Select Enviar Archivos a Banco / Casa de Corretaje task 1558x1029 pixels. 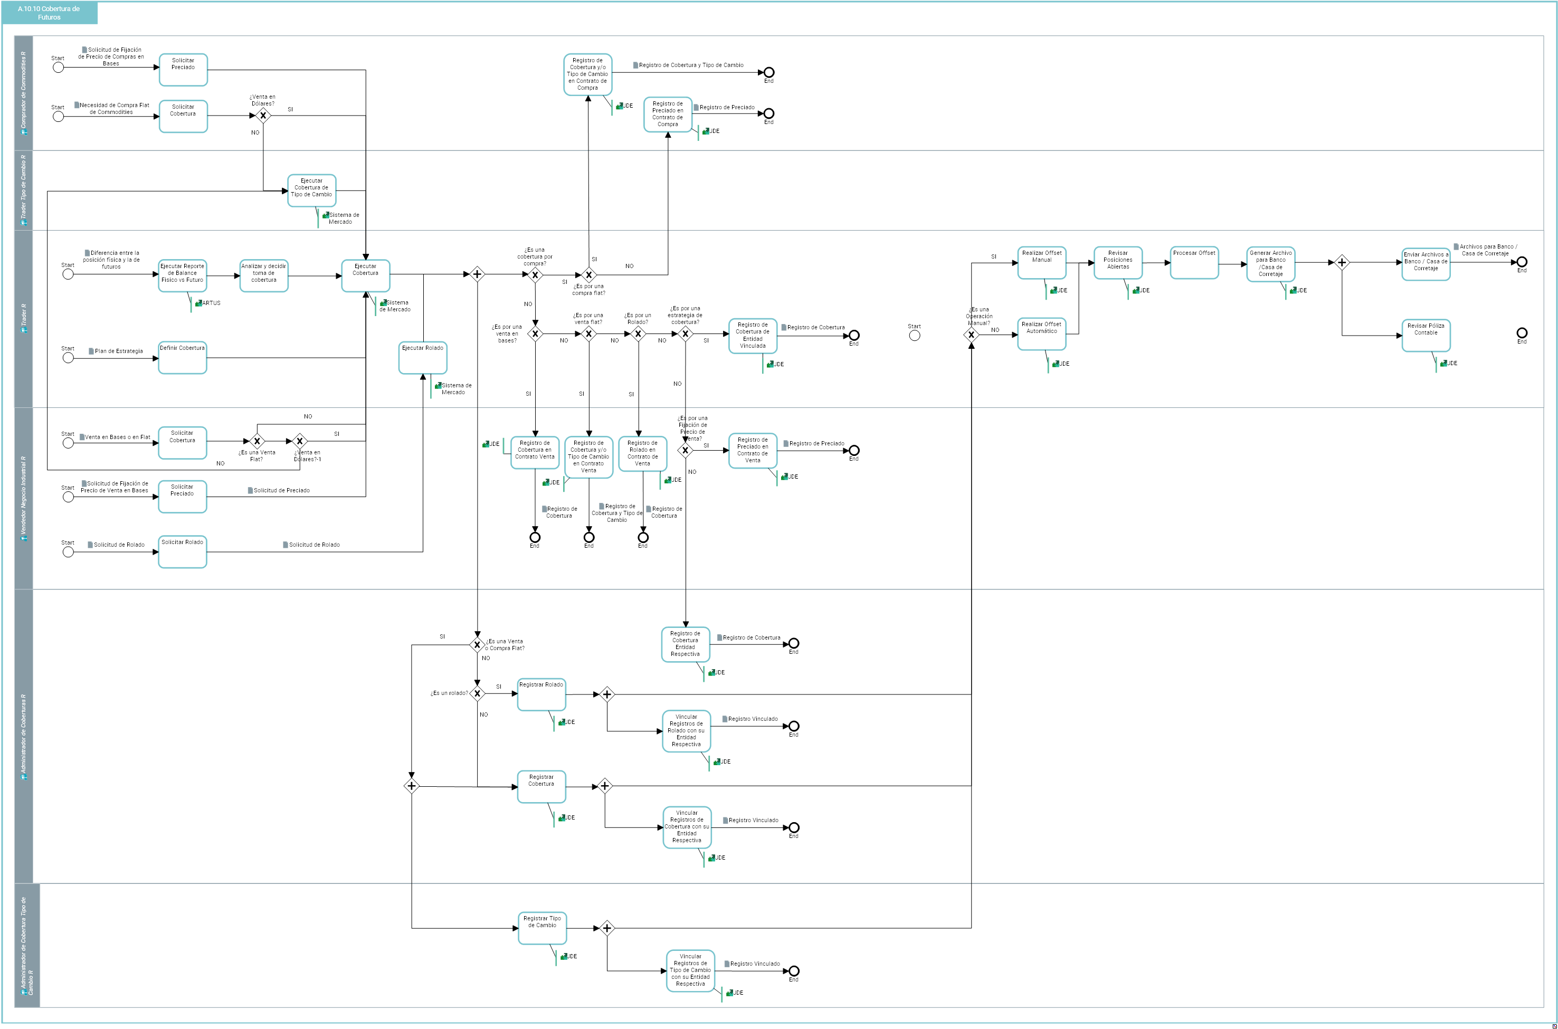click(1426, 264)
